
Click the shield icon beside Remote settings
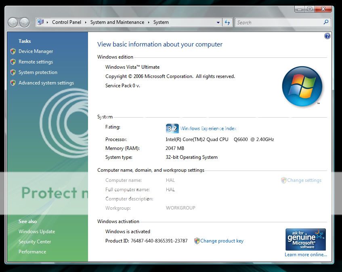tap(13, 62)
